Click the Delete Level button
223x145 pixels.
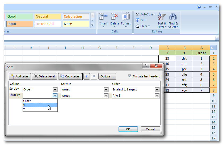pyautogui.click(x=44, y=76)
